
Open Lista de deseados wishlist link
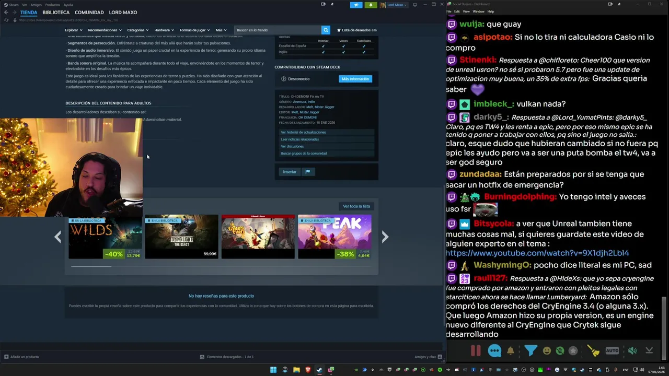(357, 30)
